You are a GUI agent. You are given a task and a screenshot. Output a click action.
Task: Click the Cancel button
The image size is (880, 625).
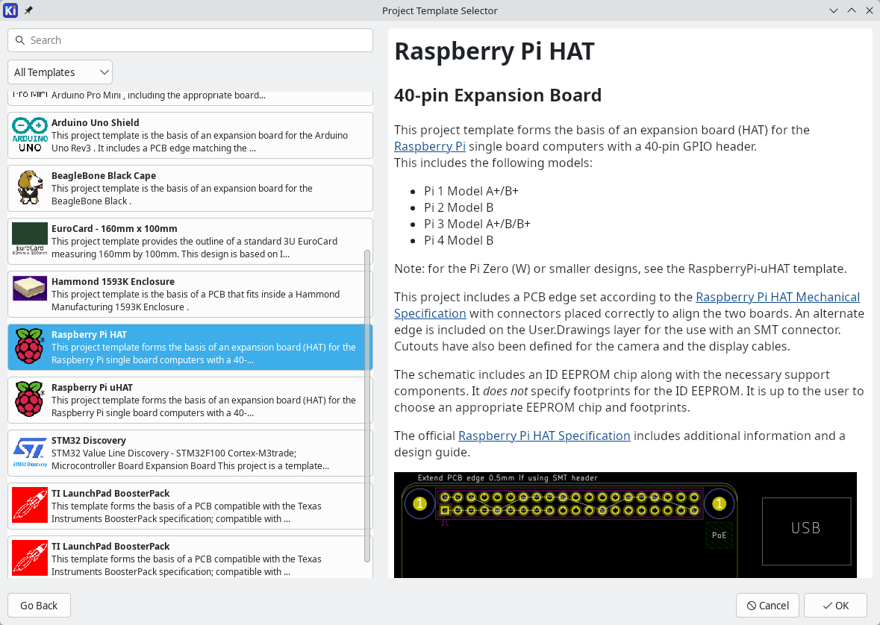pyautogui.click(x=767, y=606)
